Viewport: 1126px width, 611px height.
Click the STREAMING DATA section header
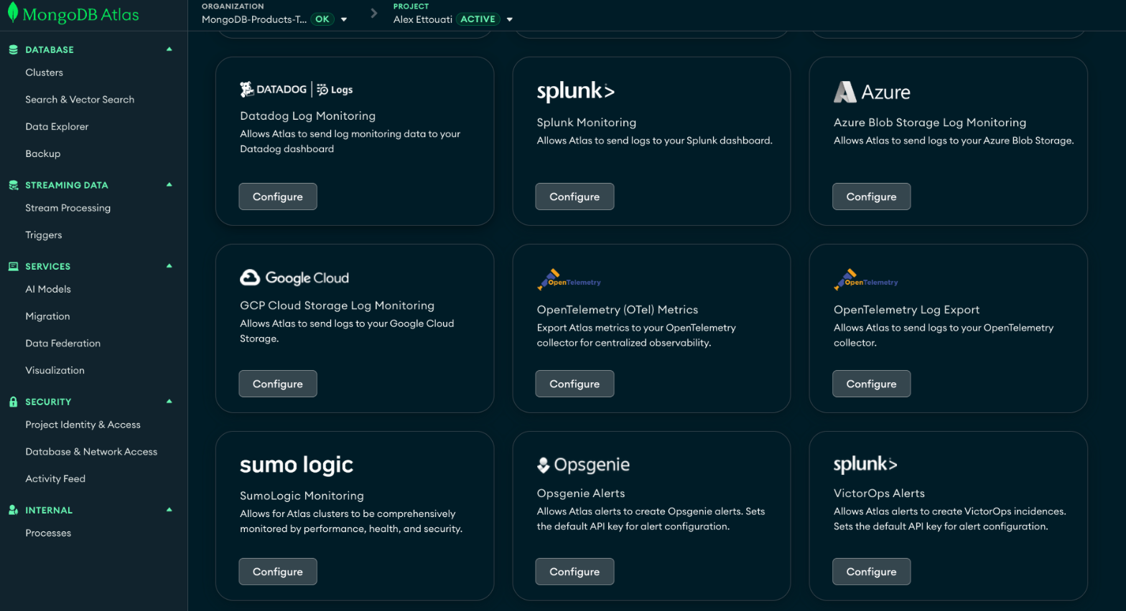point(67,185)
